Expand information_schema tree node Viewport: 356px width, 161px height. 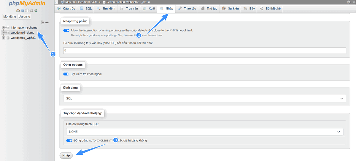pyautogui.click(x=4, y=28)
